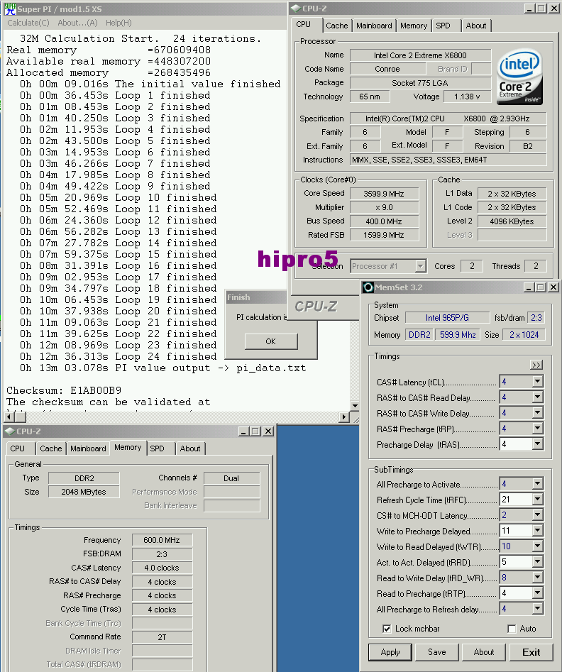The height and width of the screenshot is (672, 562).
Task: Open the Write to Read Delayed (tWTR) dropdown
Action: tap(538, 546)
